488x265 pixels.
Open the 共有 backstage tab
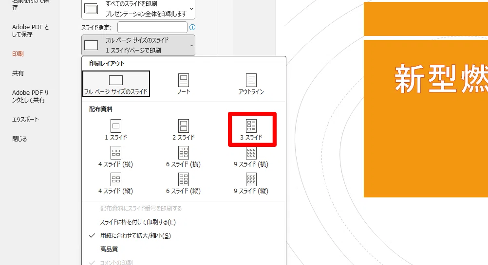point(18,73)
